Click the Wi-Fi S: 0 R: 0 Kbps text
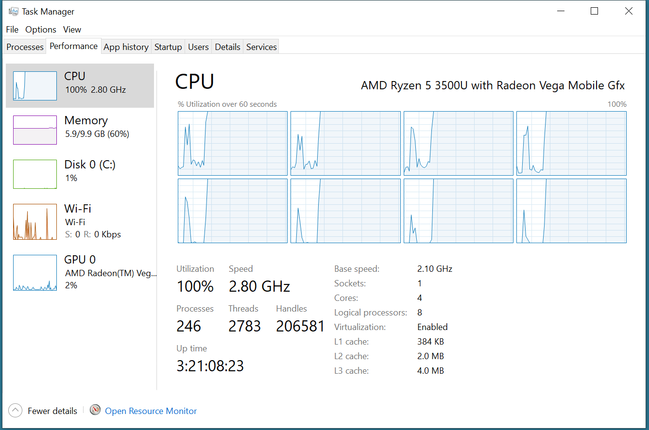 [x=93, y=234]
